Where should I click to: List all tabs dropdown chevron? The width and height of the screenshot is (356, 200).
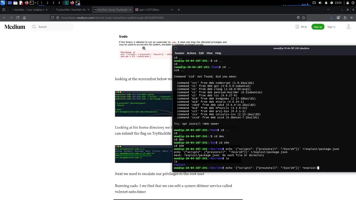pyautogui.click(x=328, y=10)
